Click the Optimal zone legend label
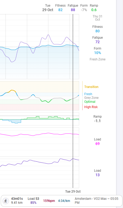Screen dimensions: 123x208 [90, 102]
